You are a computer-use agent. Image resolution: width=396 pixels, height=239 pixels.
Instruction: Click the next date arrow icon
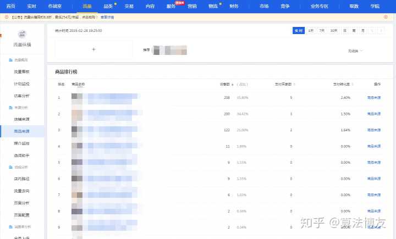[x=381, y=31]
